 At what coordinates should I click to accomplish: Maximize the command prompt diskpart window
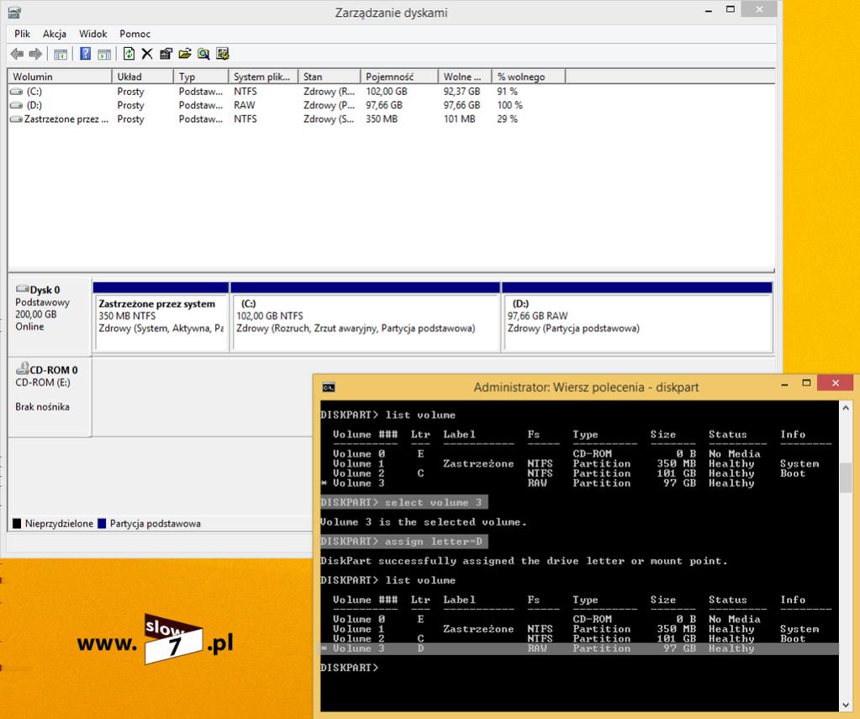coord(806,383)
